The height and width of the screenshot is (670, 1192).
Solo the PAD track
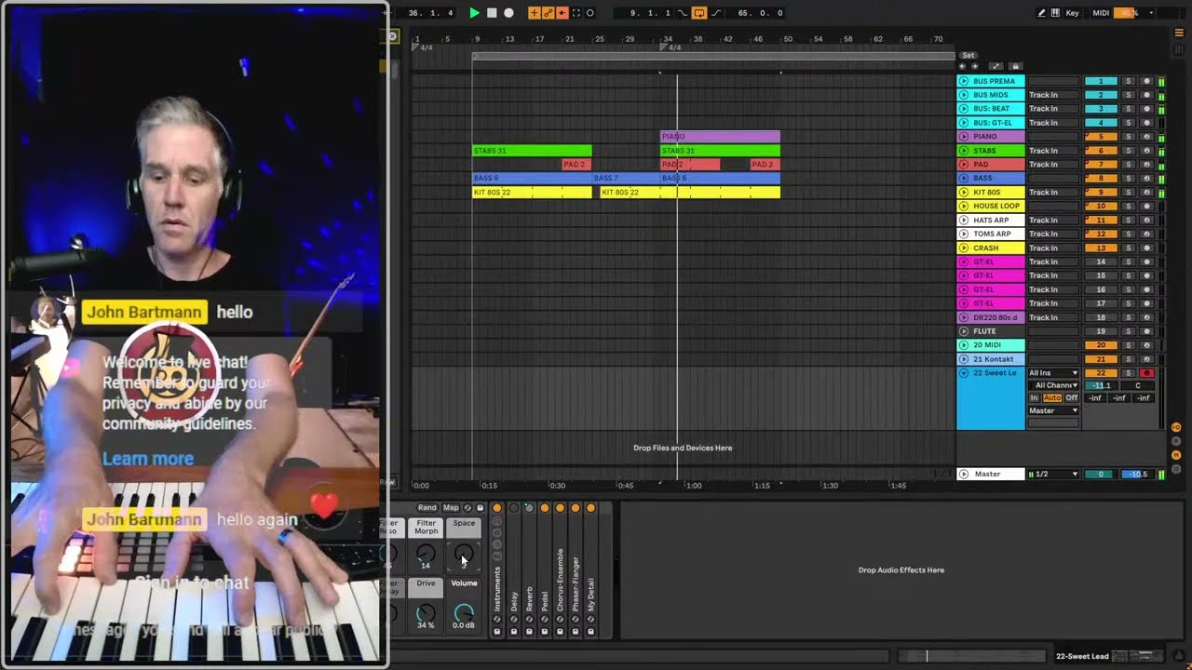[x=1129, y=165]
